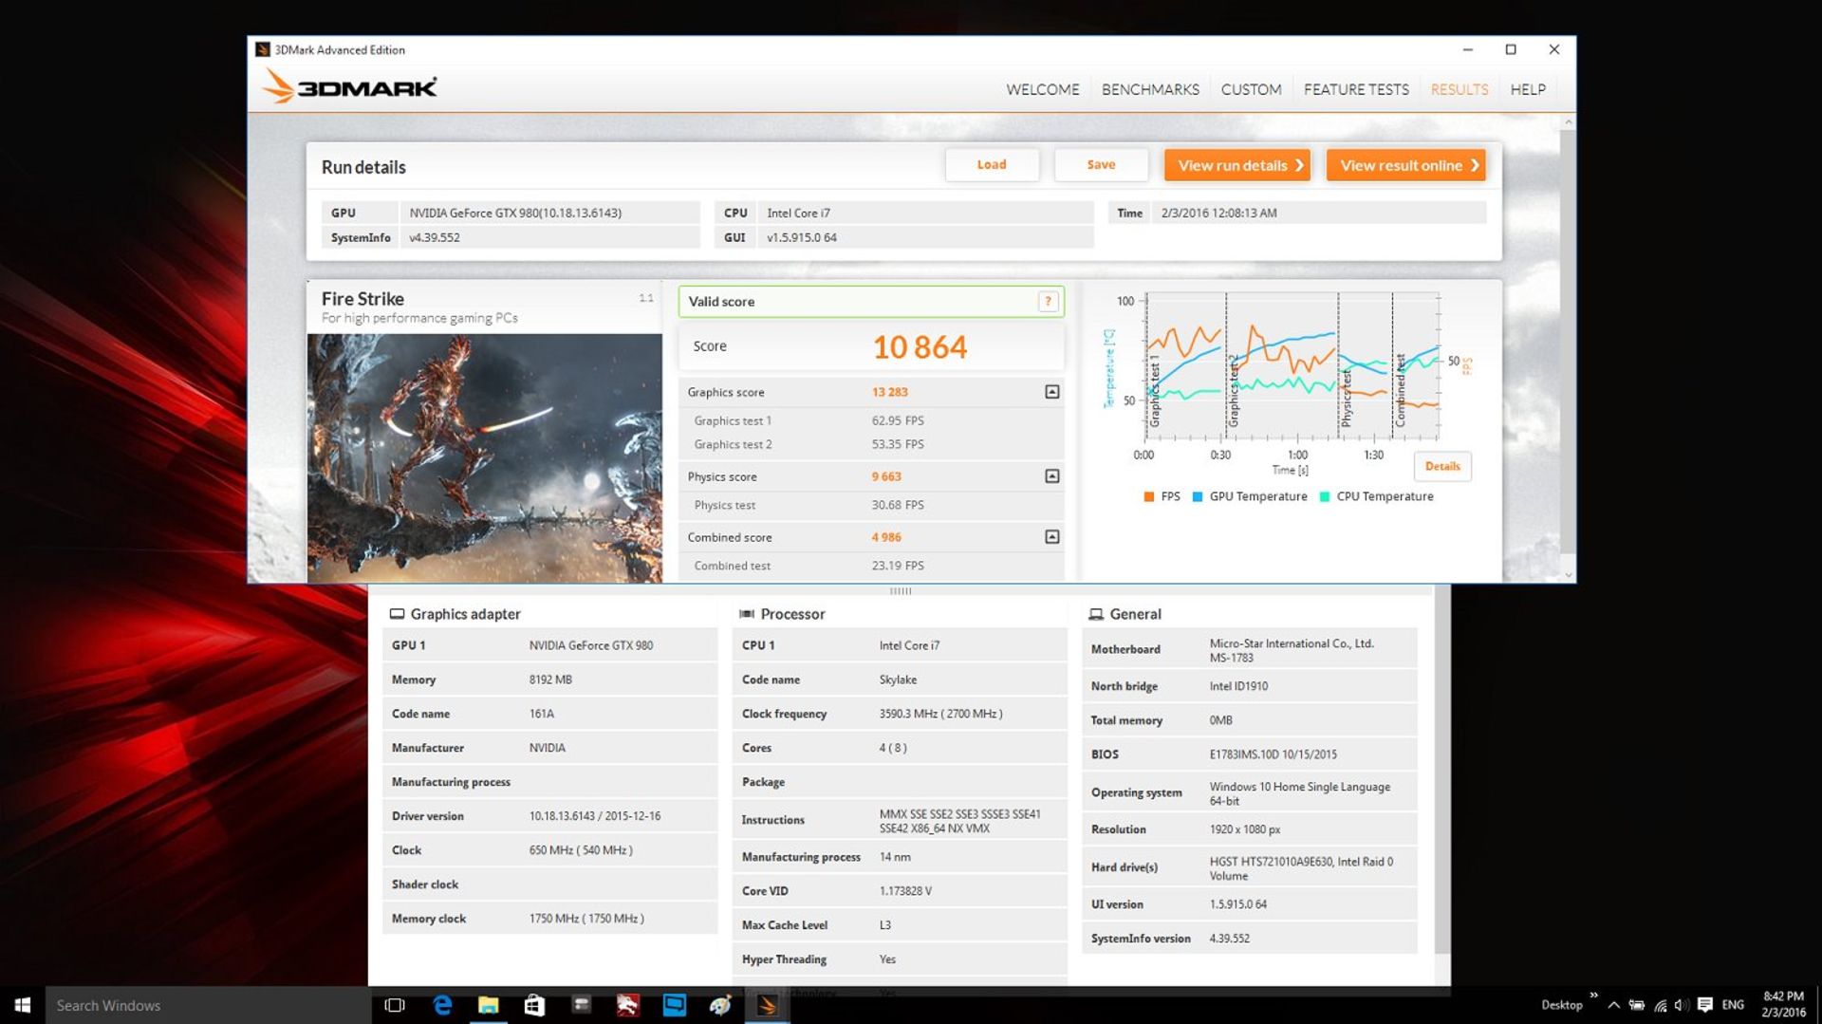Open the Wi-Fi network tray icon
The width and height of the screenshot is (1822, 1024).
[x=1660, y=1005]
